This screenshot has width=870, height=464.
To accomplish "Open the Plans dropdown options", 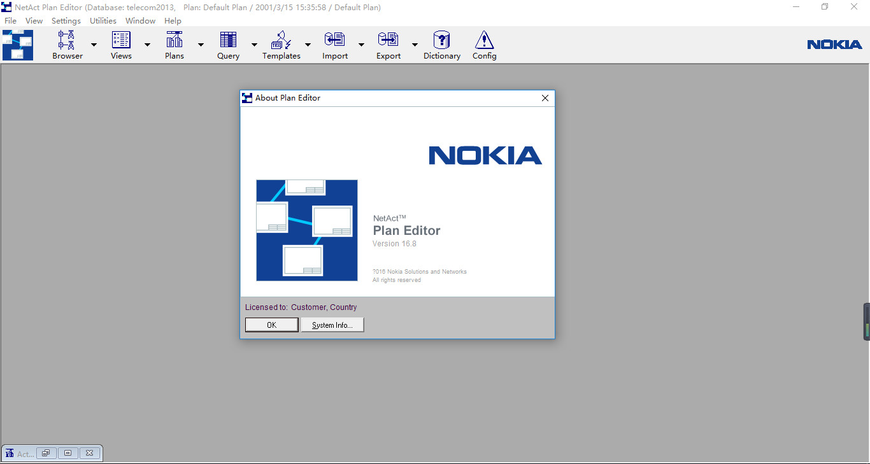I will 201,46.
